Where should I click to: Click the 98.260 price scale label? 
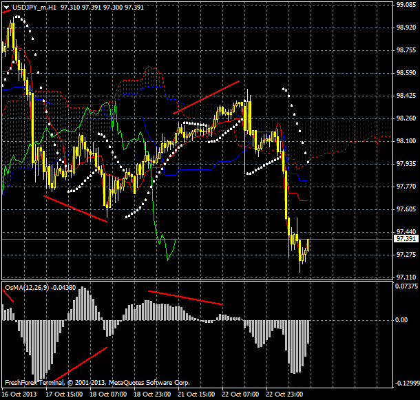(x=406, y=118)
